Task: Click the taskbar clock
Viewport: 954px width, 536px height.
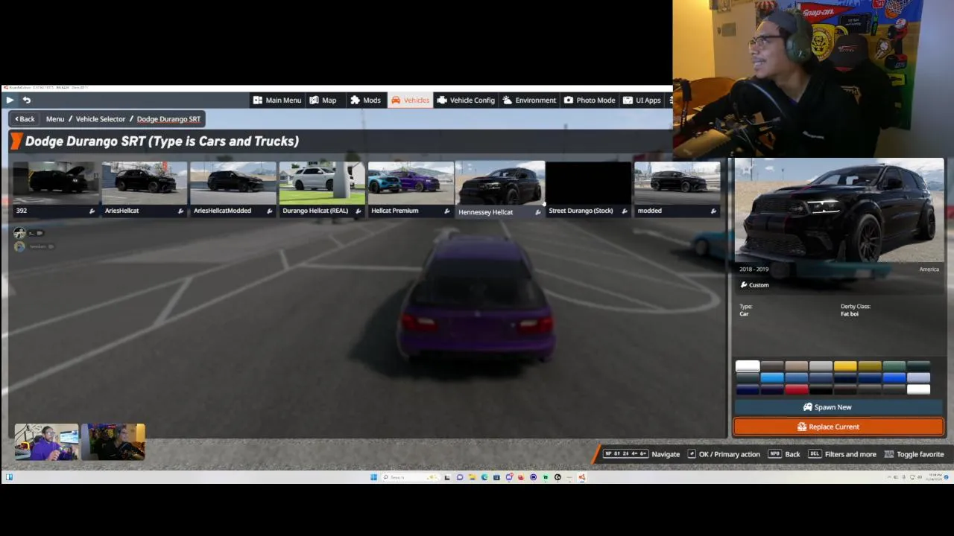Action: click(x=935, y=477)
